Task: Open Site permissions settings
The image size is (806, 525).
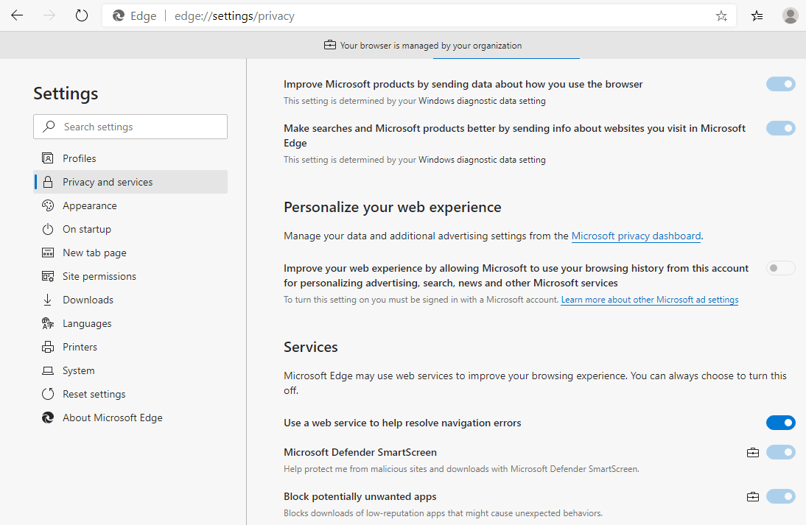Action: (x=130, y=276)
